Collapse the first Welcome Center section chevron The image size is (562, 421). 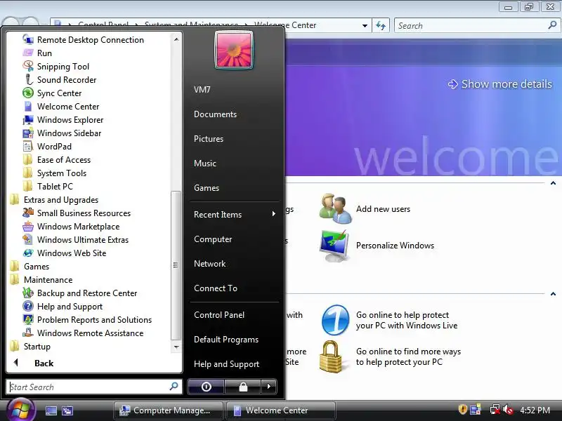click(x=553, y=183)
